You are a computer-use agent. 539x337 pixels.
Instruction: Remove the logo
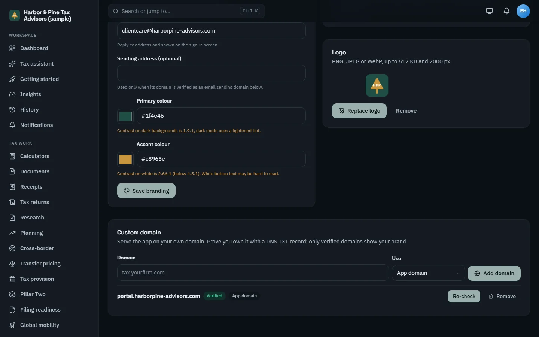(406, 111)
